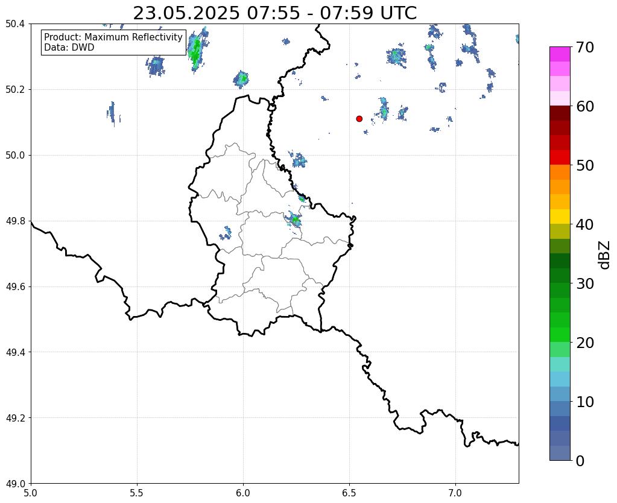
Task: Click the 50.2 latitude axis label
Action: [15, 90]
